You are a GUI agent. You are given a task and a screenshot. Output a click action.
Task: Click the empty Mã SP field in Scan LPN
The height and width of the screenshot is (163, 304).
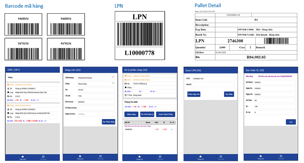coord(214,84)
